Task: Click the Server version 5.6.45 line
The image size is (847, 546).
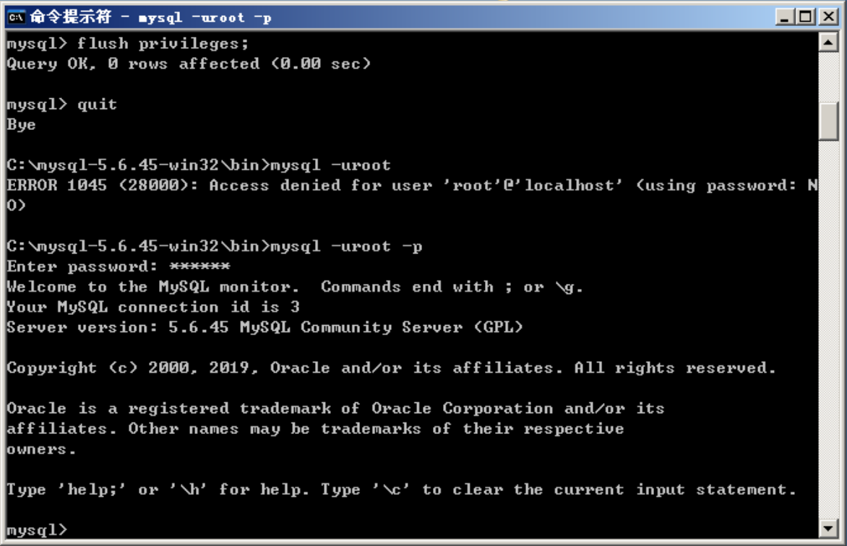Action: click(265, 327)
